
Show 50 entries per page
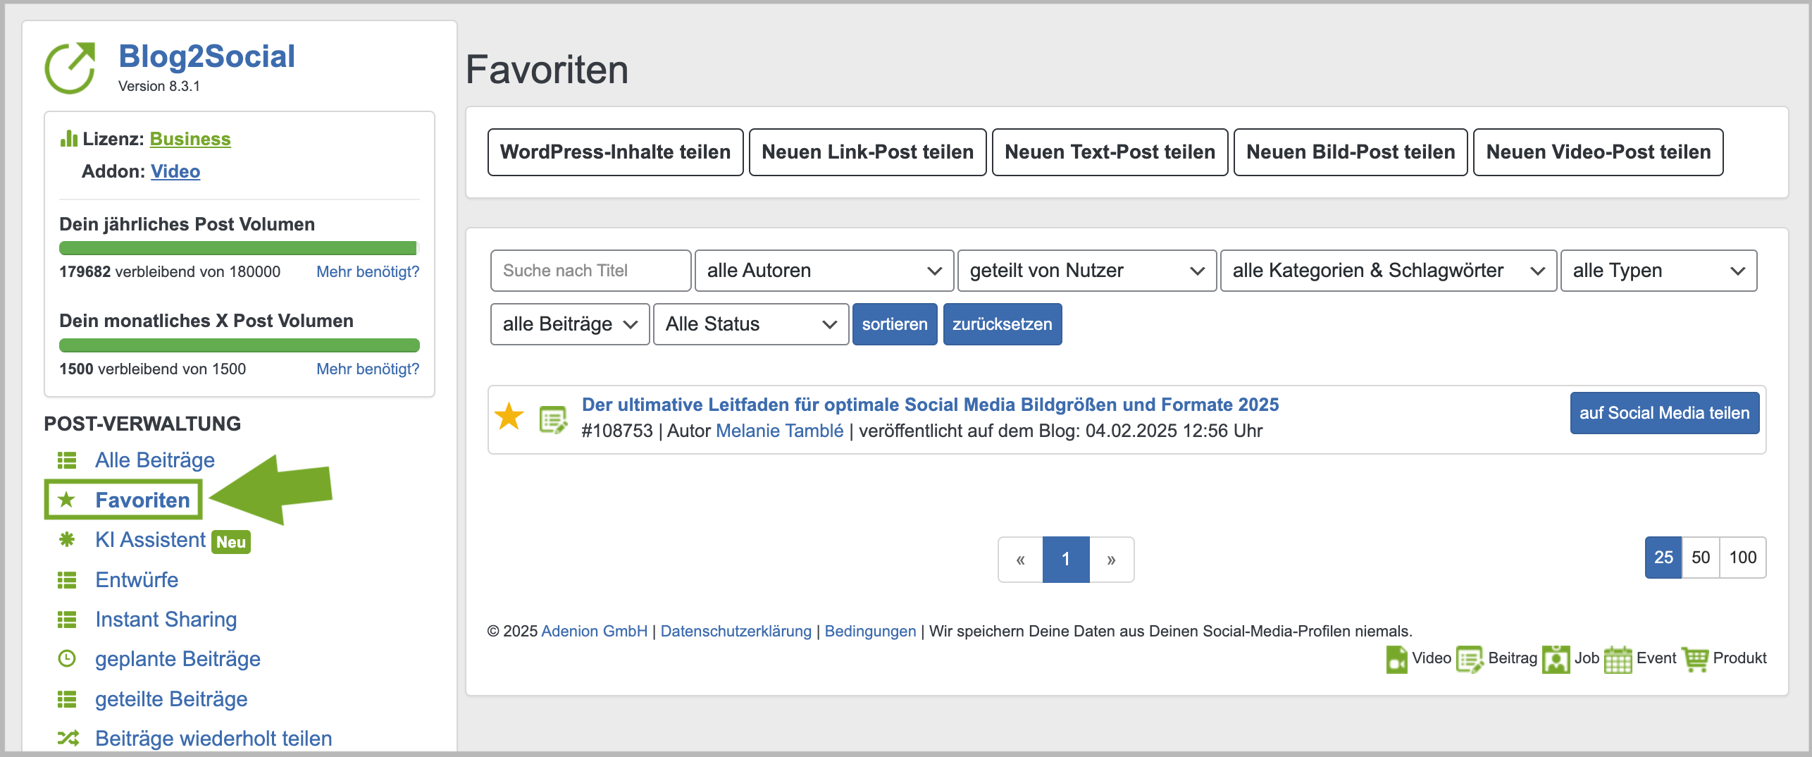click(x=1701, y=558)
